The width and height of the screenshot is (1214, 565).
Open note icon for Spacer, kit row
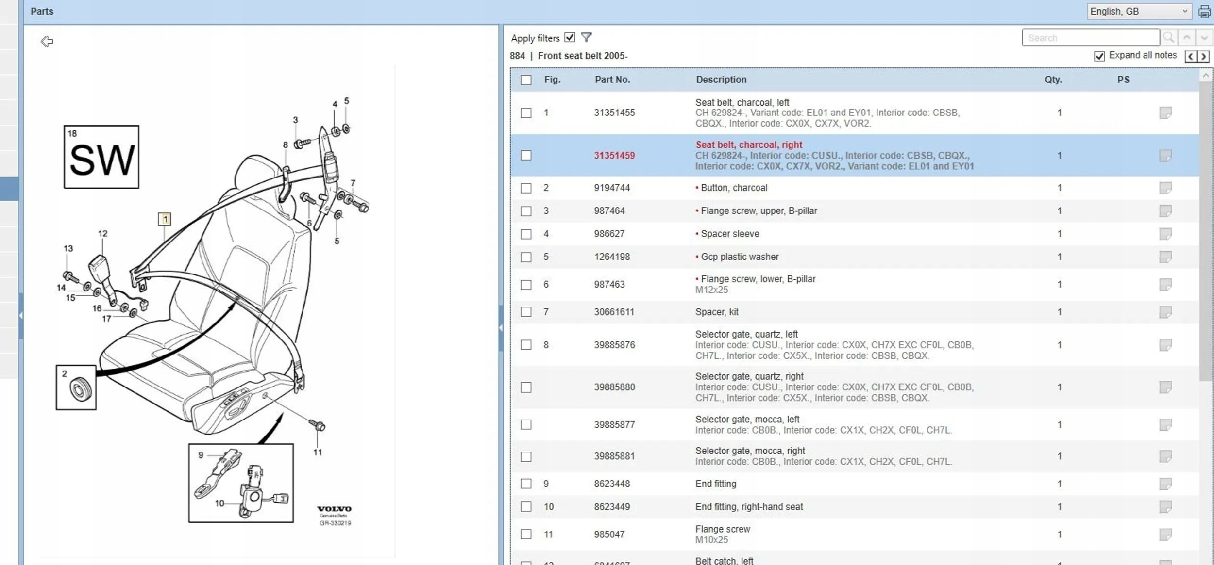click(x=1165, y=312)
